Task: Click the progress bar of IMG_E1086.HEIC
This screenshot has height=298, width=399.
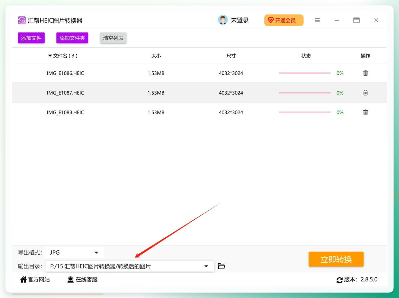Action: click(x=305, y=73)
